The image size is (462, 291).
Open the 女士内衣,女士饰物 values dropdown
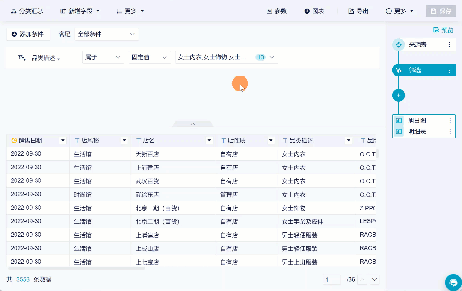(226, 57)
